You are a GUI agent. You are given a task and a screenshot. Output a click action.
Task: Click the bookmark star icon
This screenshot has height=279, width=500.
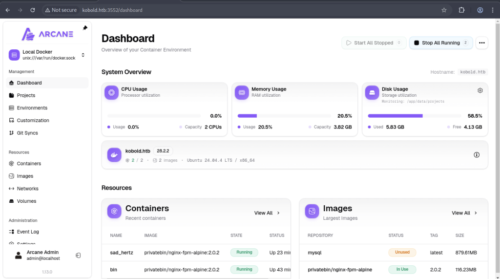pyautogui.click(x=444, y=10)
